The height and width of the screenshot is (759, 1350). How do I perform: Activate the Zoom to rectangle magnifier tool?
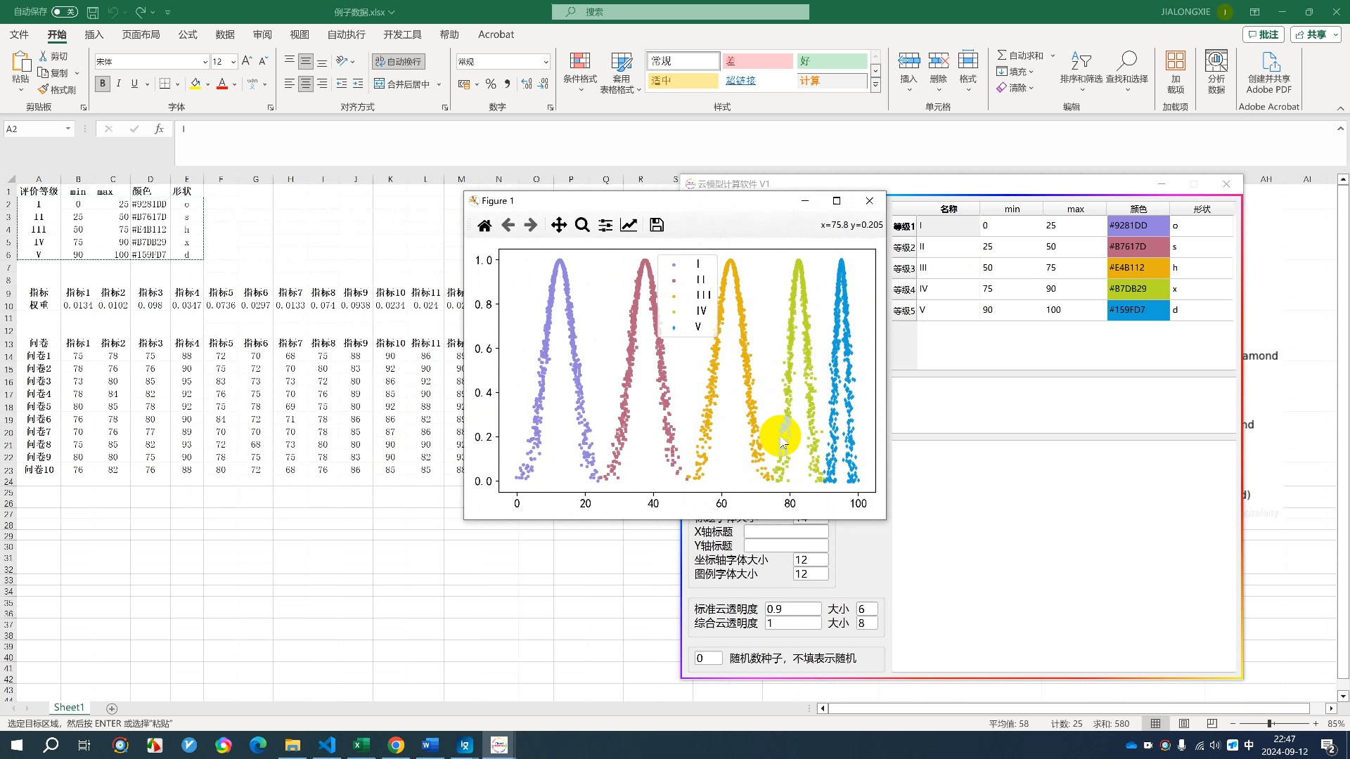click(x=582, y=225)
